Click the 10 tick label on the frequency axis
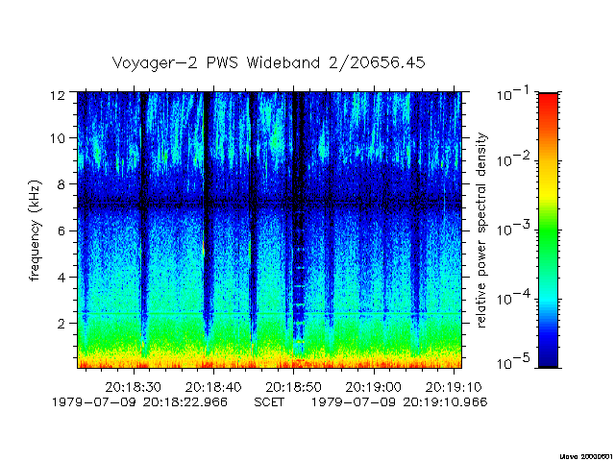This screenshot has width=615, height=461. [x=58, y=138]
